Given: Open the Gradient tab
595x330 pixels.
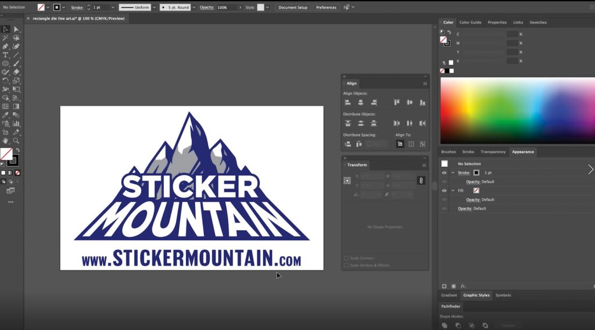Looking at the screenshot, I should (x=449, y=295).
